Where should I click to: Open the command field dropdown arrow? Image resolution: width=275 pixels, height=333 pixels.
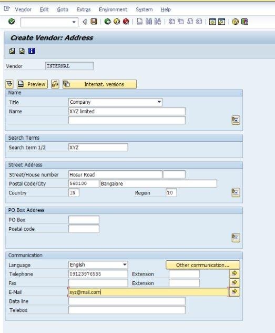74,22
